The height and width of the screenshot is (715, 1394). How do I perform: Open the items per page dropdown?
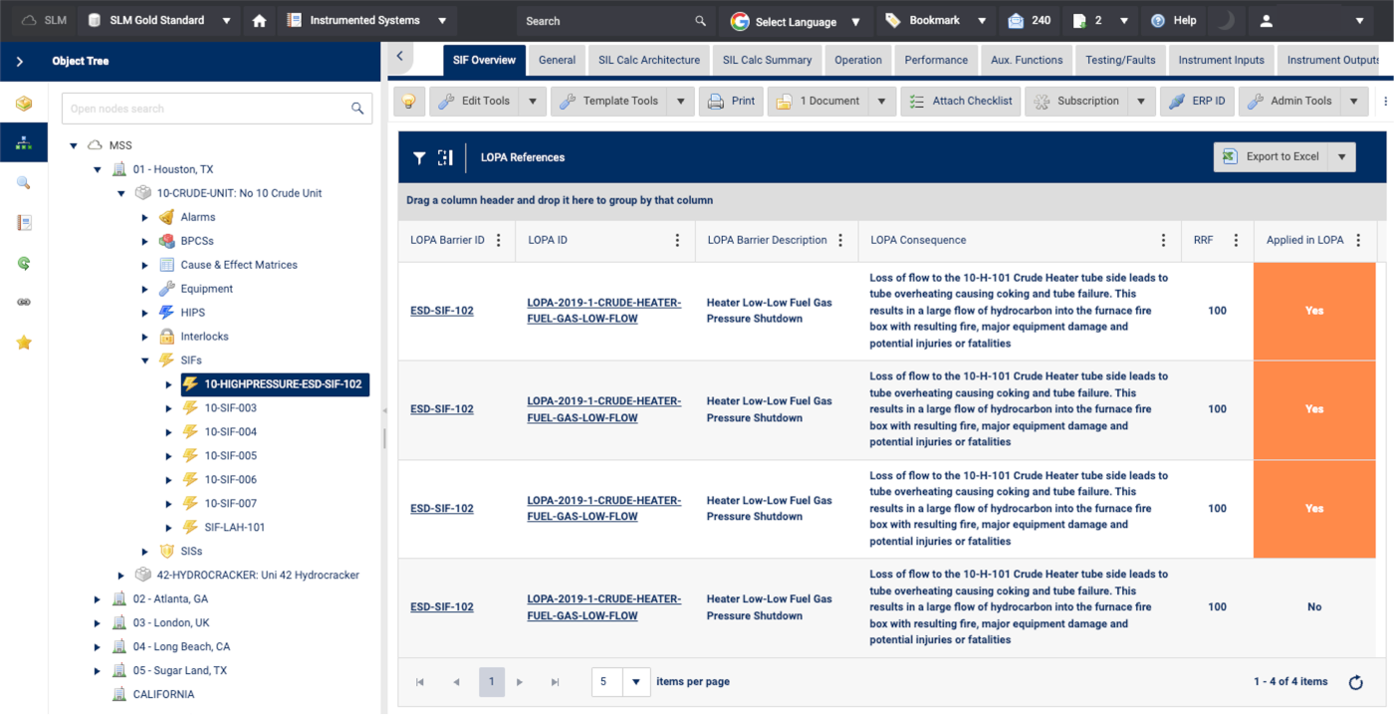coord(636,682)
